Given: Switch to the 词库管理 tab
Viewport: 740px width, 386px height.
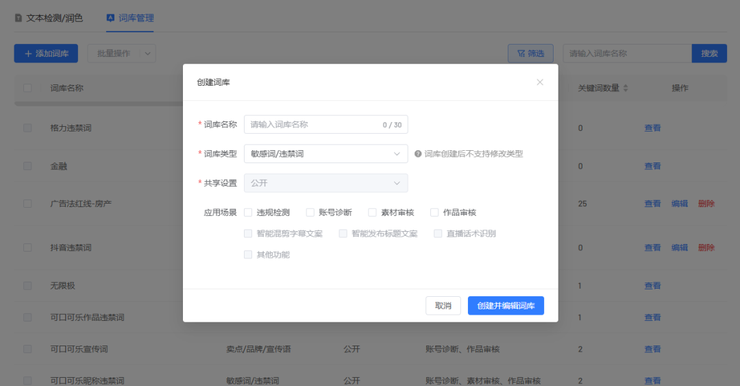Looking at the screenshot, I should click(130, 18).
